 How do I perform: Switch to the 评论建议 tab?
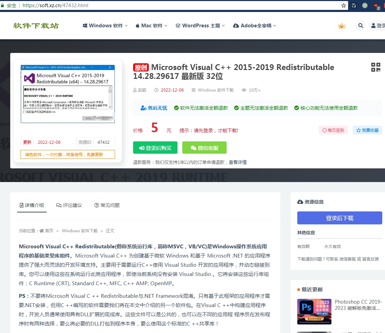tap(69, 205)
